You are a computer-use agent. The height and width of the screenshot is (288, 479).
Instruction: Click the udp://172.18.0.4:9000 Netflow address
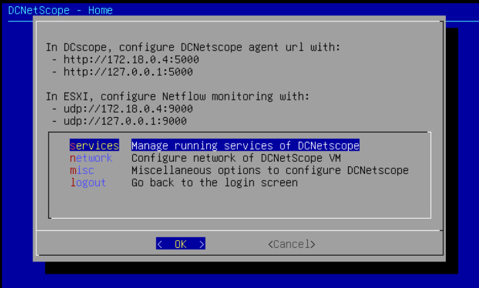pyautogui.click(x=128, y=109)
